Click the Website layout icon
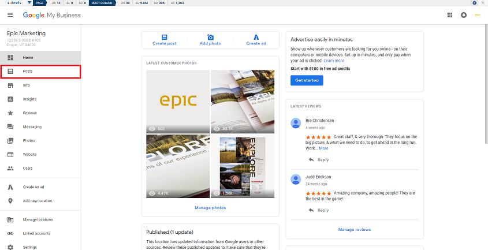Image resolution: width=488 pixels, height=250 pixels. tap(10, 154)
